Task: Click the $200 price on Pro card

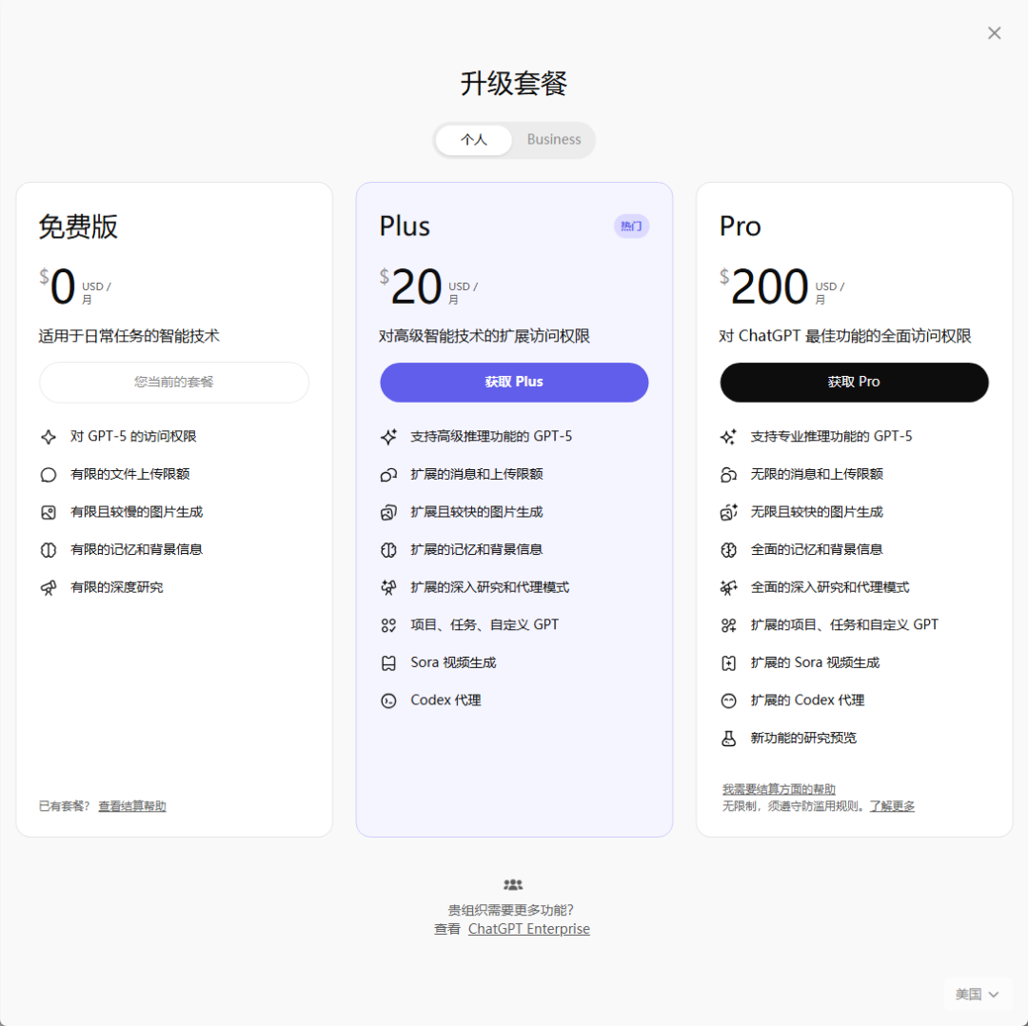Action: click(x=764, y=286)
